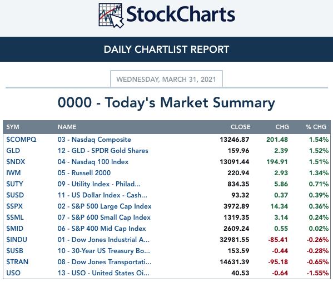Click the $UTY symbol
The image size is (333, 282).
click(x=14, y=184)
